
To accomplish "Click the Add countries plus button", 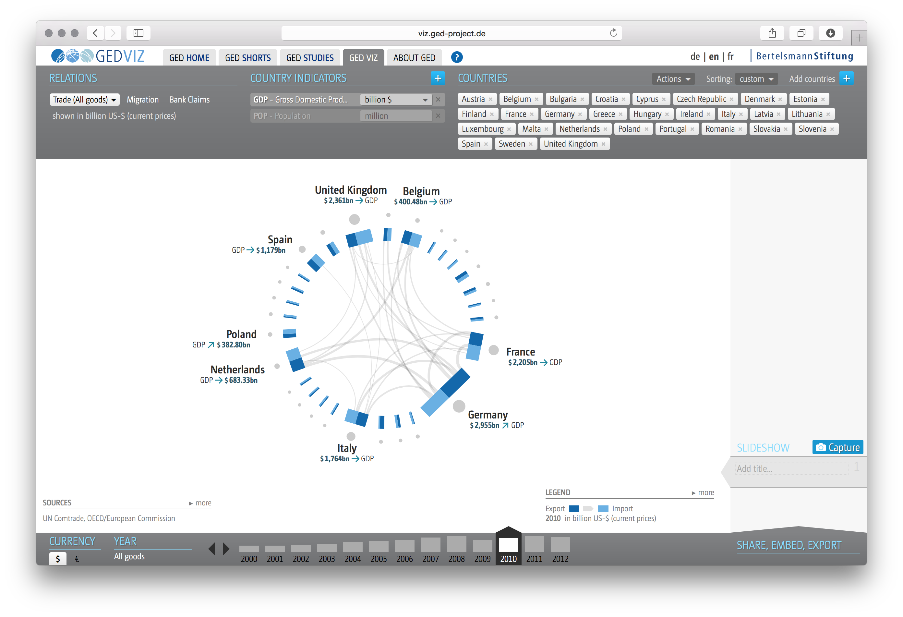I will coord(846,79).
